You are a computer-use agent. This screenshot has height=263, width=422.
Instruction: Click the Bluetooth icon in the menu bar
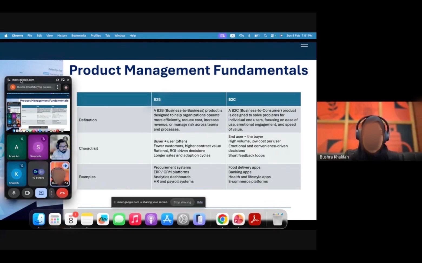[249, 36]
